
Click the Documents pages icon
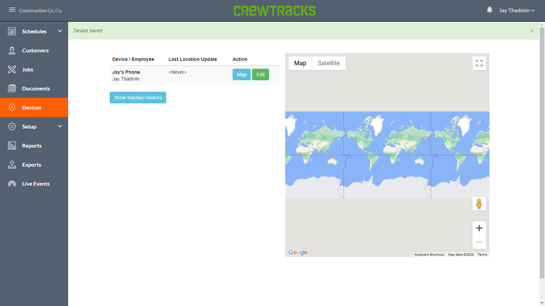[x=12, y=88]
